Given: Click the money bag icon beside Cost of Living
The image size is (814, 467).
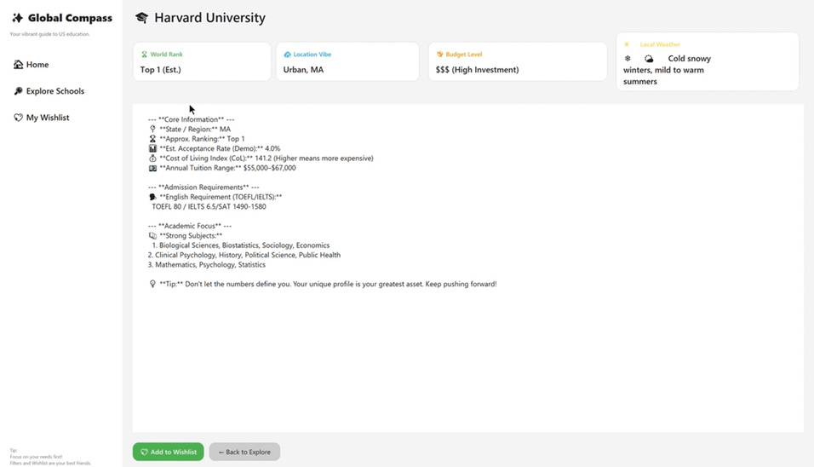Looking at the screenshot, I should (152, 158).
